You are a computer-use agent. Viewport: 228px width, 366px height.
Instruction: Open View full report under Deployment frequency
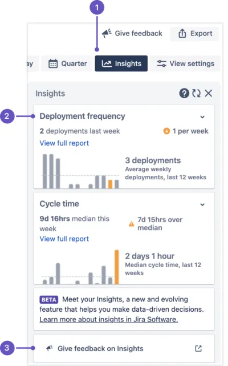(64, 143)
